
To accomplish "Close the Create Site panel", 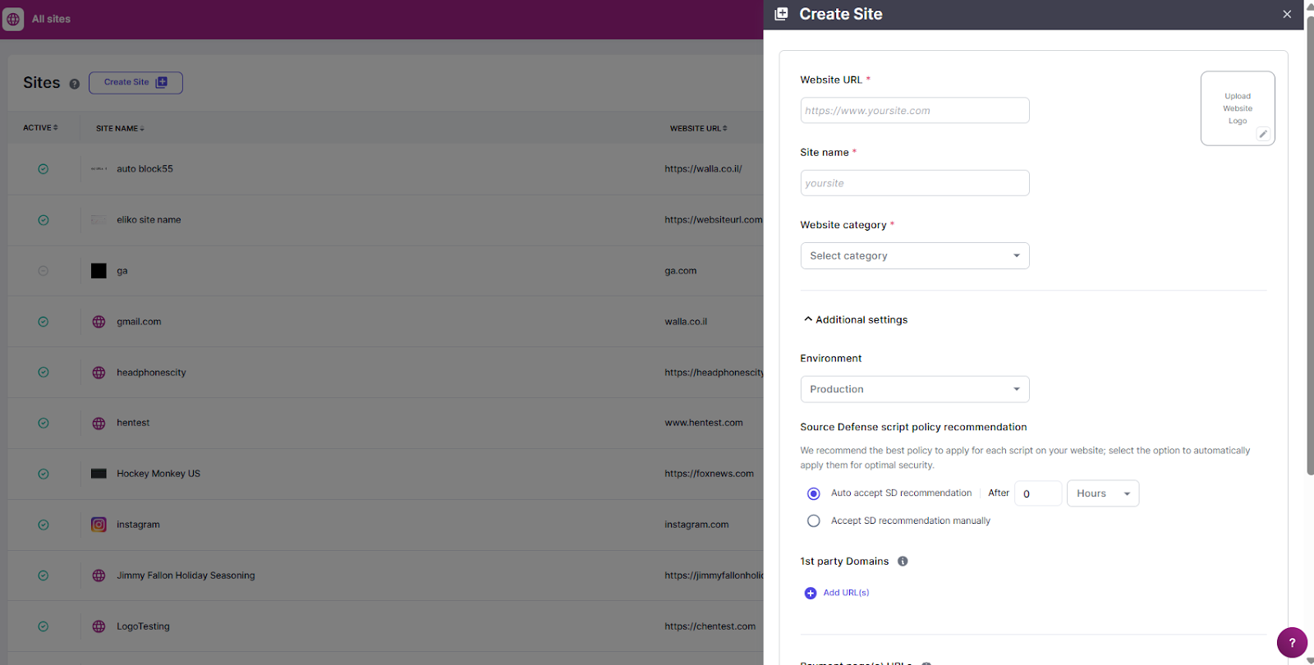I will click(1287, 14).
